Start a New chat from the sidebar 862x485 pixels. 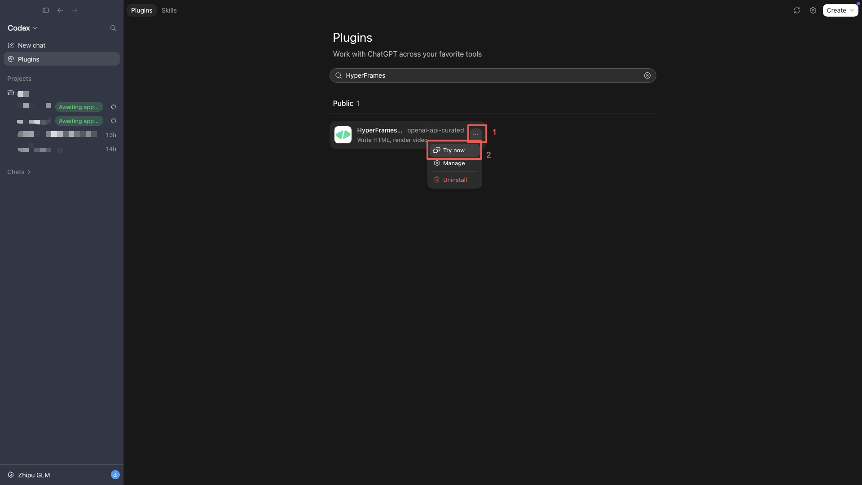(x=62, y=45)
